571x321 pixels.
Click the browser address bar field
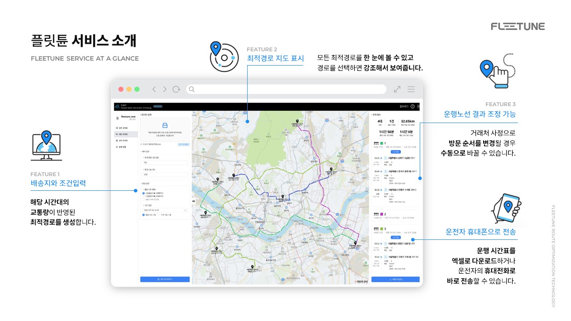(x=286, y=89)
